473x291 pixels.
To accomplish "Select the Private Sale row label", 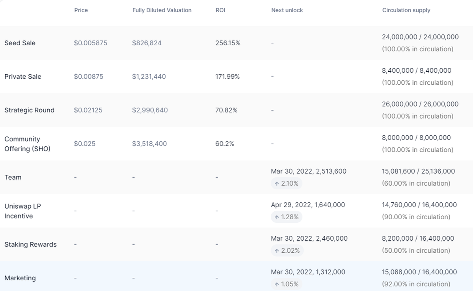I will coord(22,76).
